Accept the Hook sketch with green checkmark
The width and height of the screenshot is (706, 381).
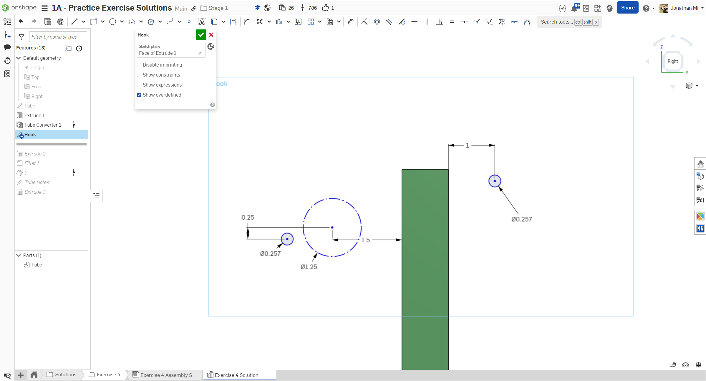coord(201,35)
